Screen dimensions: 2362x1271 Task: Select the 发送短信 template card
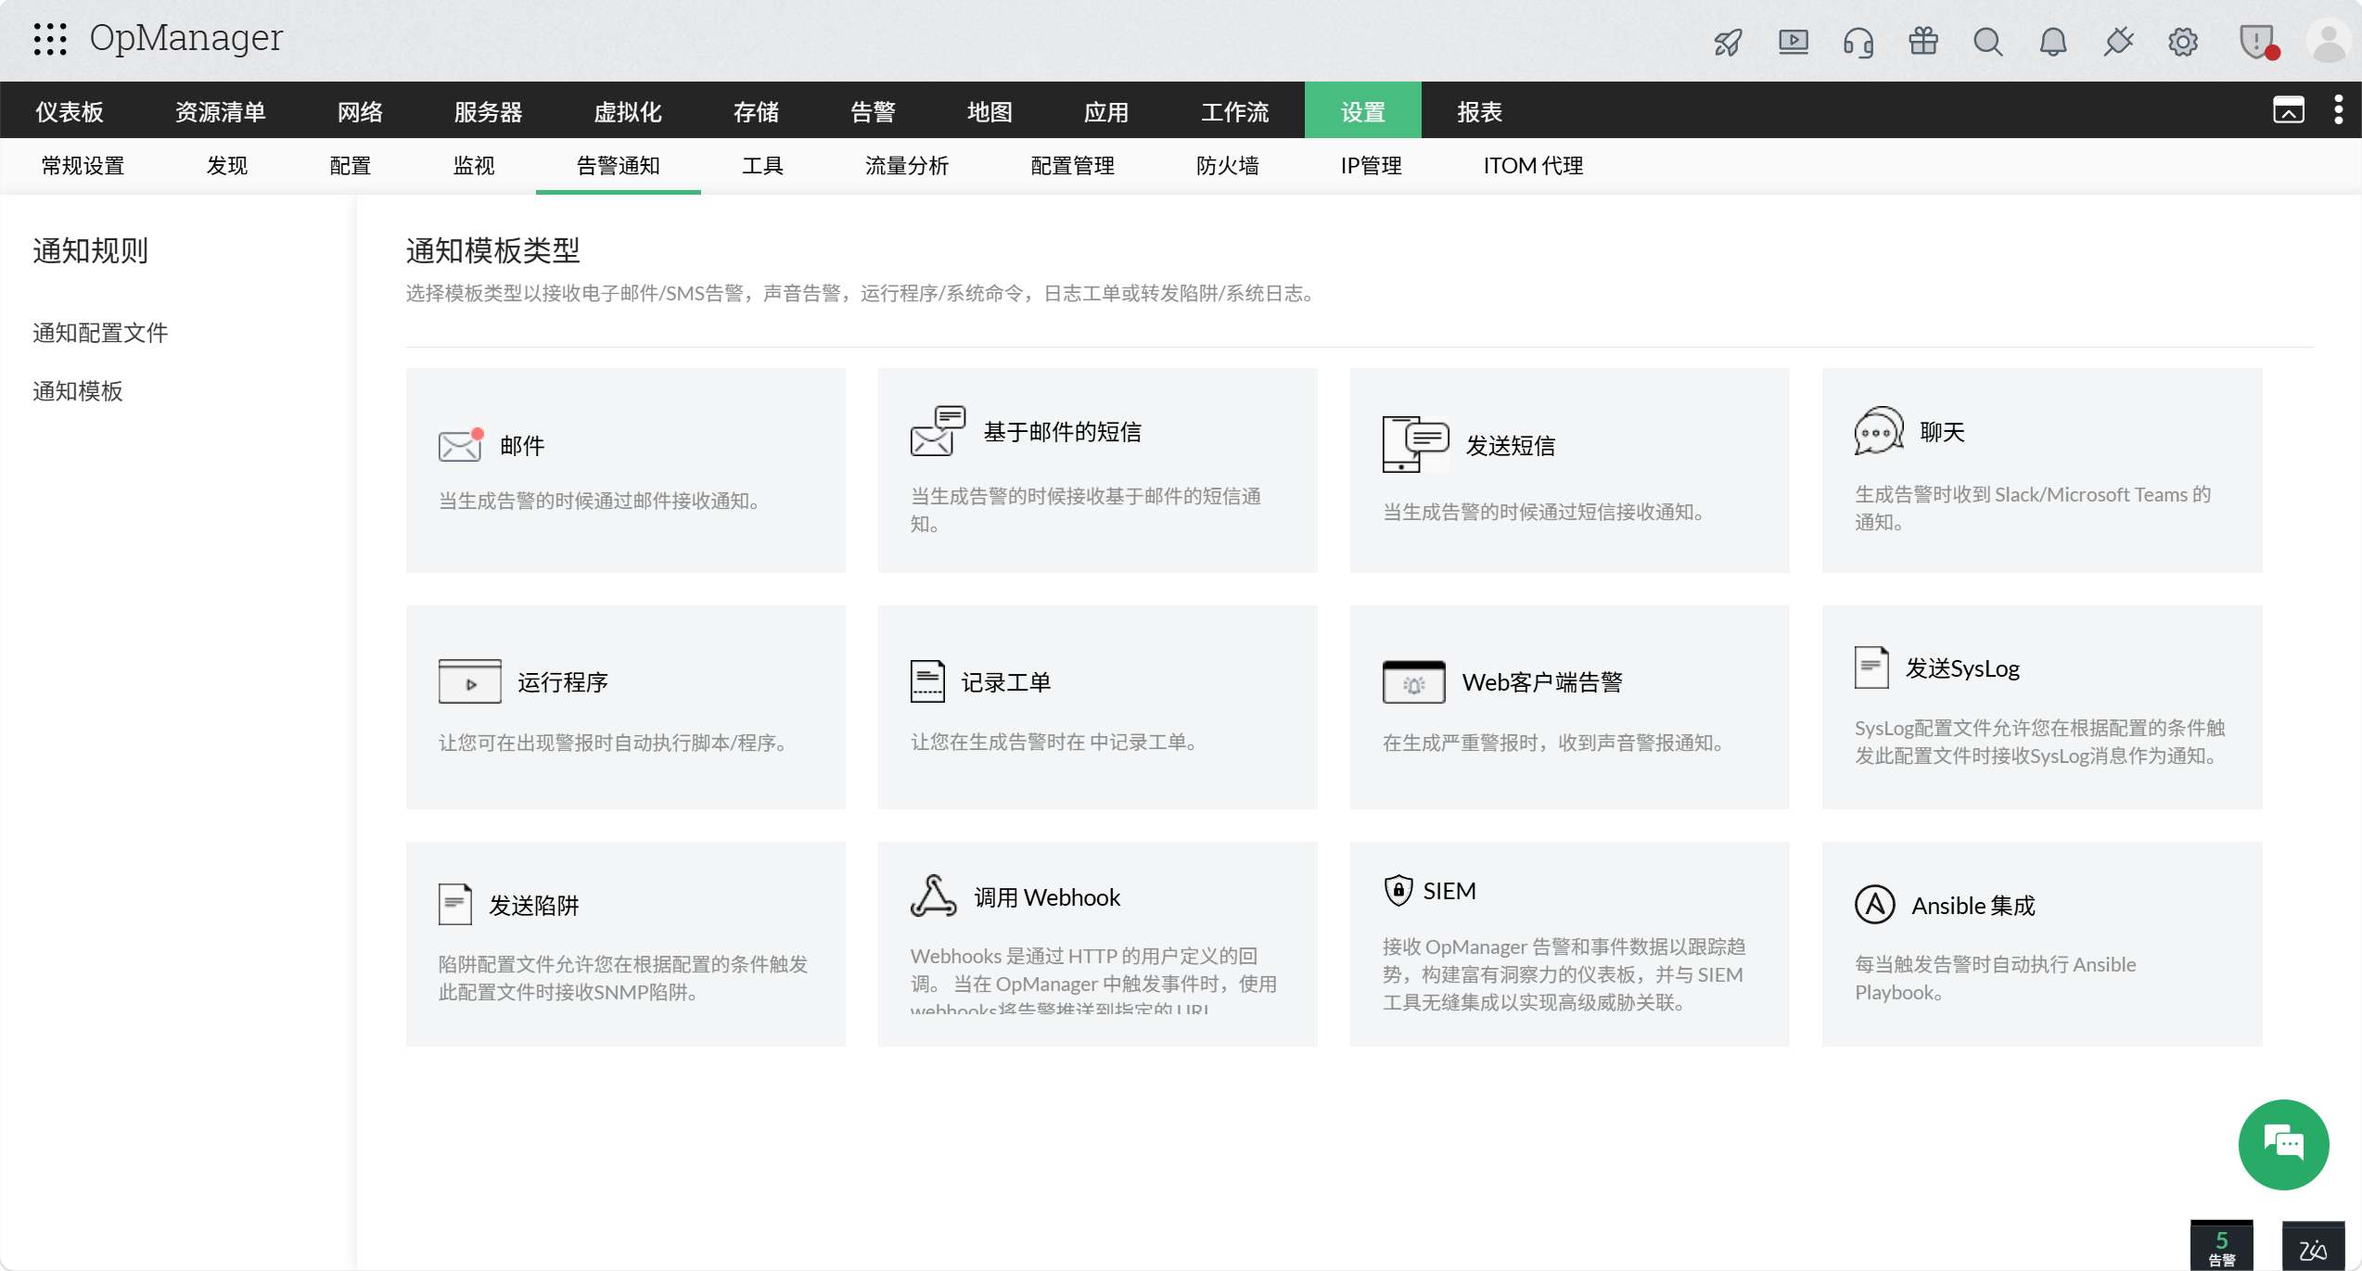click(x=1569, y=470)
